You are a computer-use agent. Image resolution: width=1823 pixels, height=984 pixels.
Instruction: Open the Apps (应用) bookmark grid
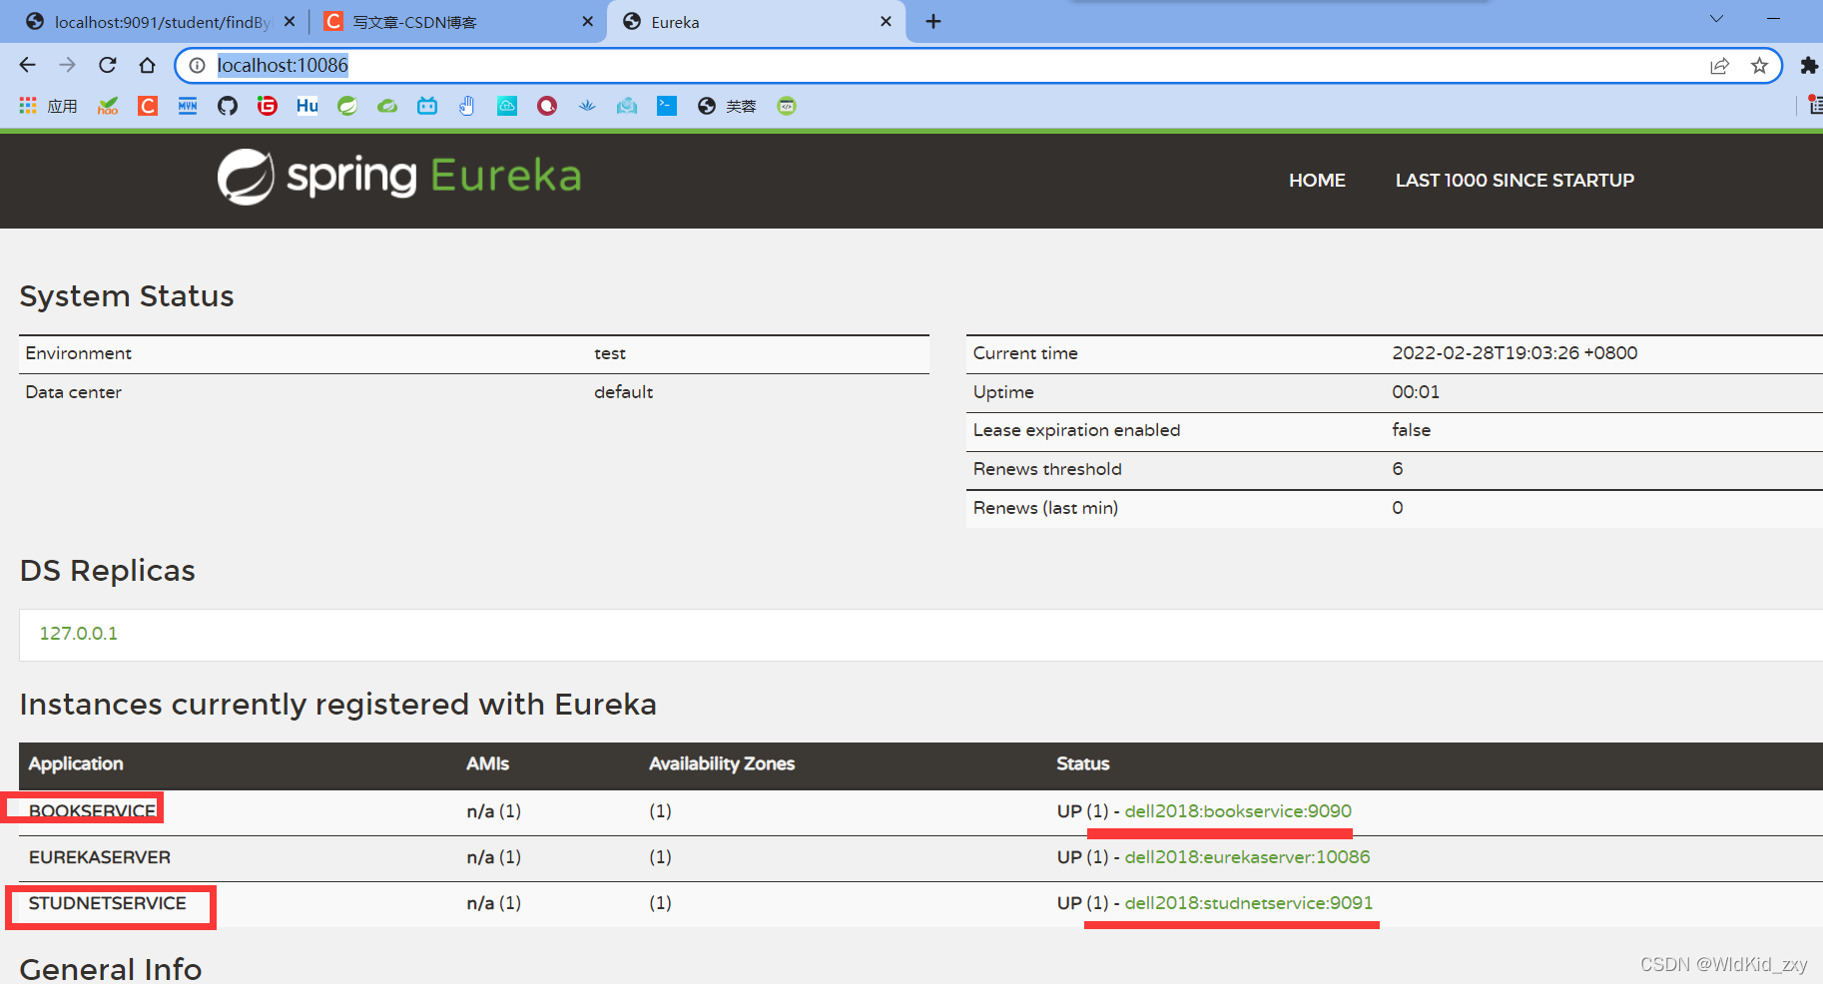pyautogui.click(x=48, y=106)
